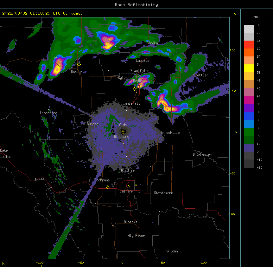
Task: Pick the light gray 70-80 dBZ legend swatch
Action: [249, 29]
